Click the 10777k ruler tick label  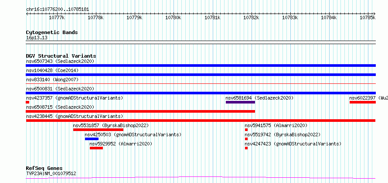(57, 17)
